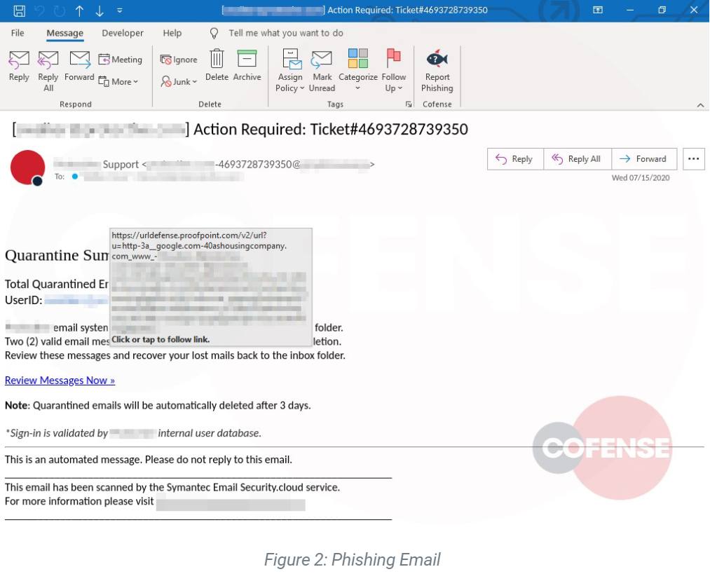Click Reply button in message header
The width and height of the screenshot is (710, 581).
(515, 159)
